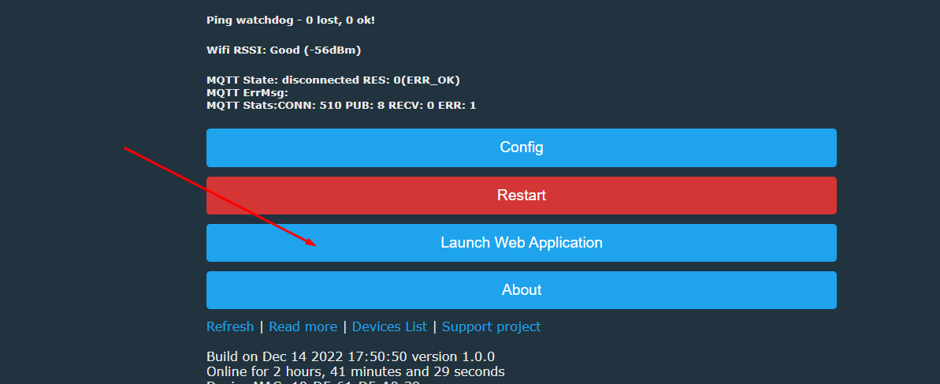940x384 pixels.
Task: Click the red Restart button
Action: [x=521, y=196]
